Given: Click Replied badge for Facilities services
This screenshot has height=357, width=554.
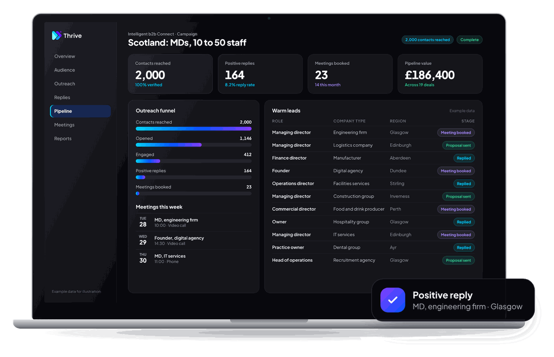Looking at the screenshot, I should pyautogui.click(x=464, y=184).
